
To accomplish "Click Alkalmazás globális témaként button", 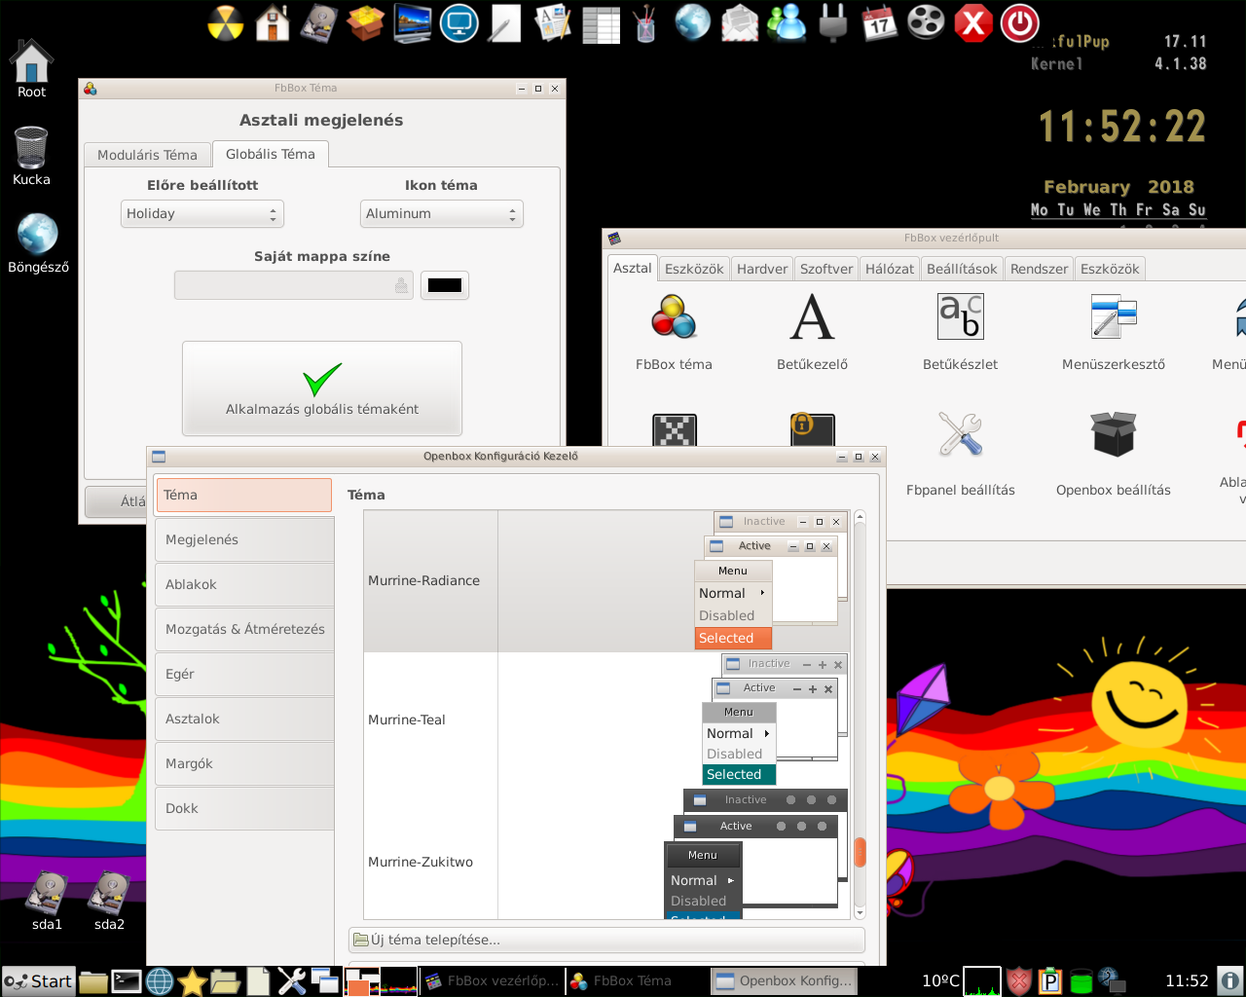I will pyautogui.click(x=322, y=388).
